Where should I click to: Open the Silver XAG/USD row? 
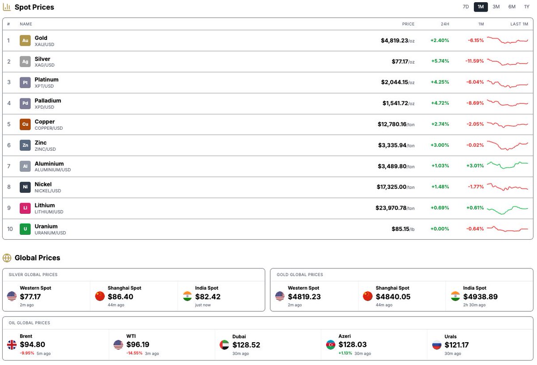pyautogui.click(x=268, y=62)
